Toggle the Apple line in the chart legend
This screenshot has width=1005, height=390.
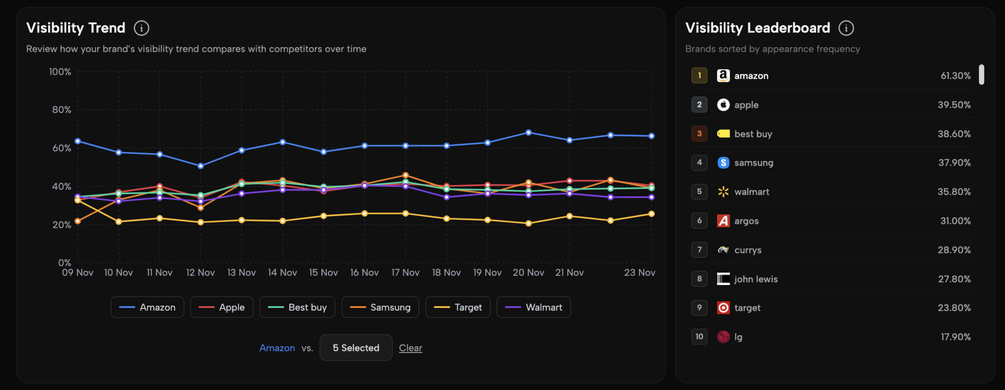pos(221,307)
